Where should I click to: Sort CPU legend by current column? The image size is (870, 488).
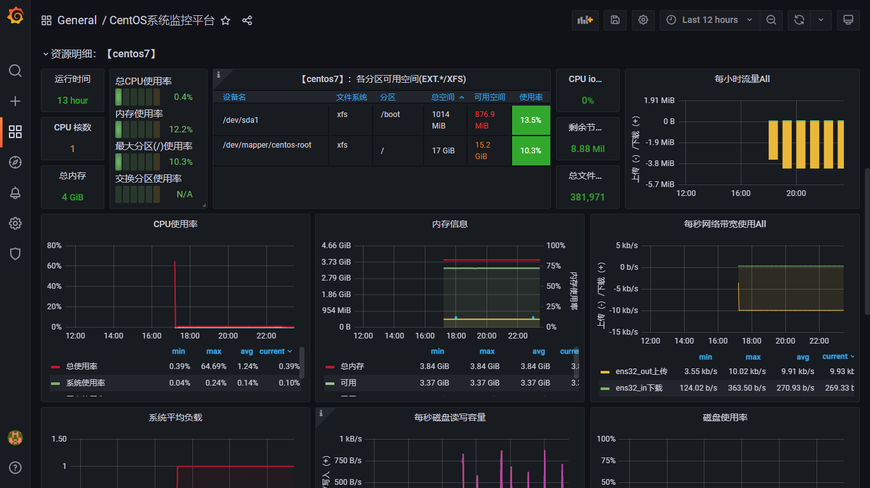pyautogui.click(x=276, y=351)
